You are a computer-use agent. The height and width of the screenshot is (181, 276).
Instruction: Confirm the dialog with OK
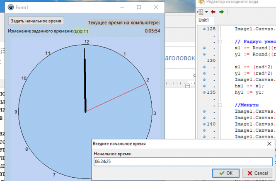(x=225, y=173)
